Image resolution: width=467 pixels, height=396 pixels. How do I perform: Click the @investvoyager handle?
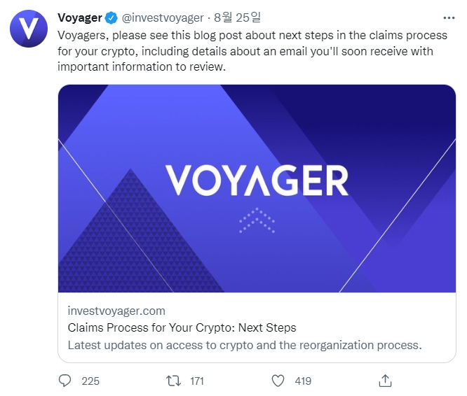point(163,18)
